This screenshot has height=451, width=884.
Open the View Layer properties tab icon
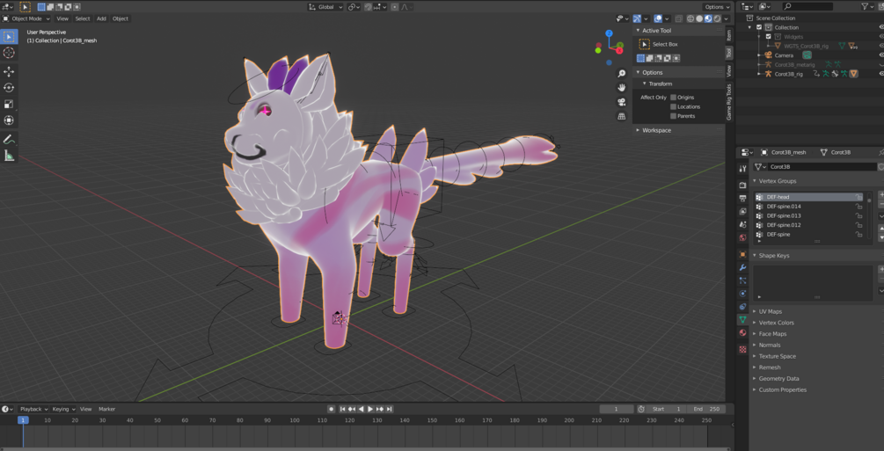pos(742,211)
